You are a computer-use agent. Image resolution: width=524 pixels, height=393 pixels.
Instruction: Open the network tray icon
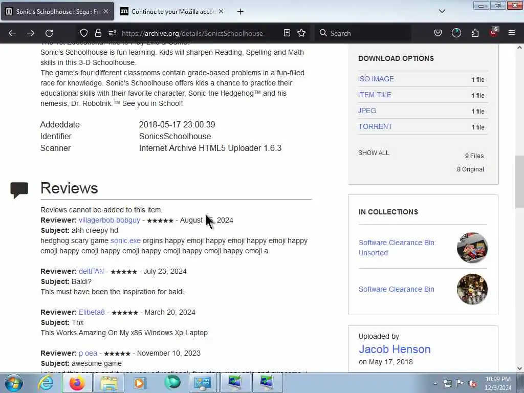447,384
